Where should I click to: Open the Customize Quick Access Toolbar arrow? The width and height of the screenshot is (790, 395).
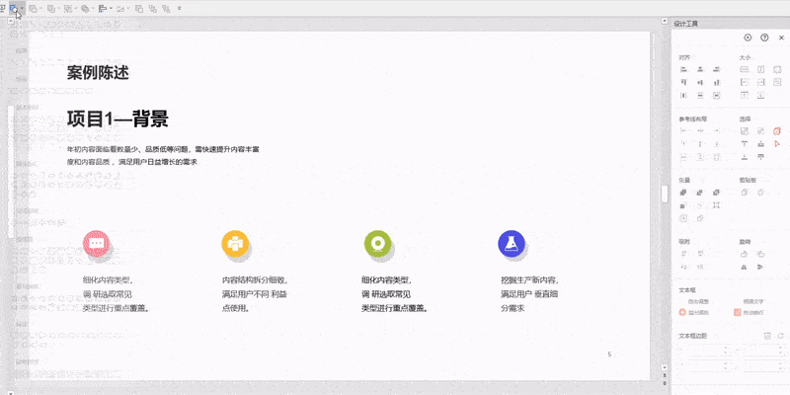[180, 9]
